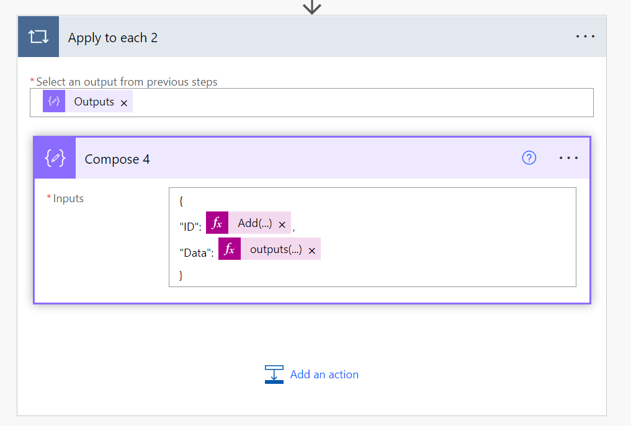This screenshot has width=631, height=426.
Task: Click the Apply to each 2 loop icon
Action: click(38, 37)
